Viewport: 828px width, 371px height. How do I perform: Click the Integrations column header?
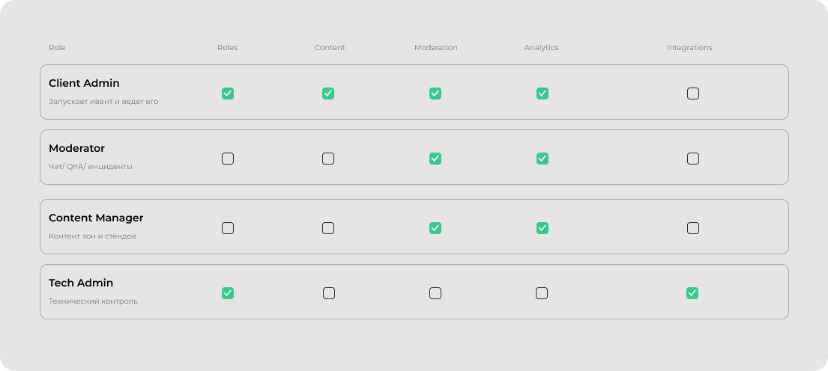pos(689,48)
